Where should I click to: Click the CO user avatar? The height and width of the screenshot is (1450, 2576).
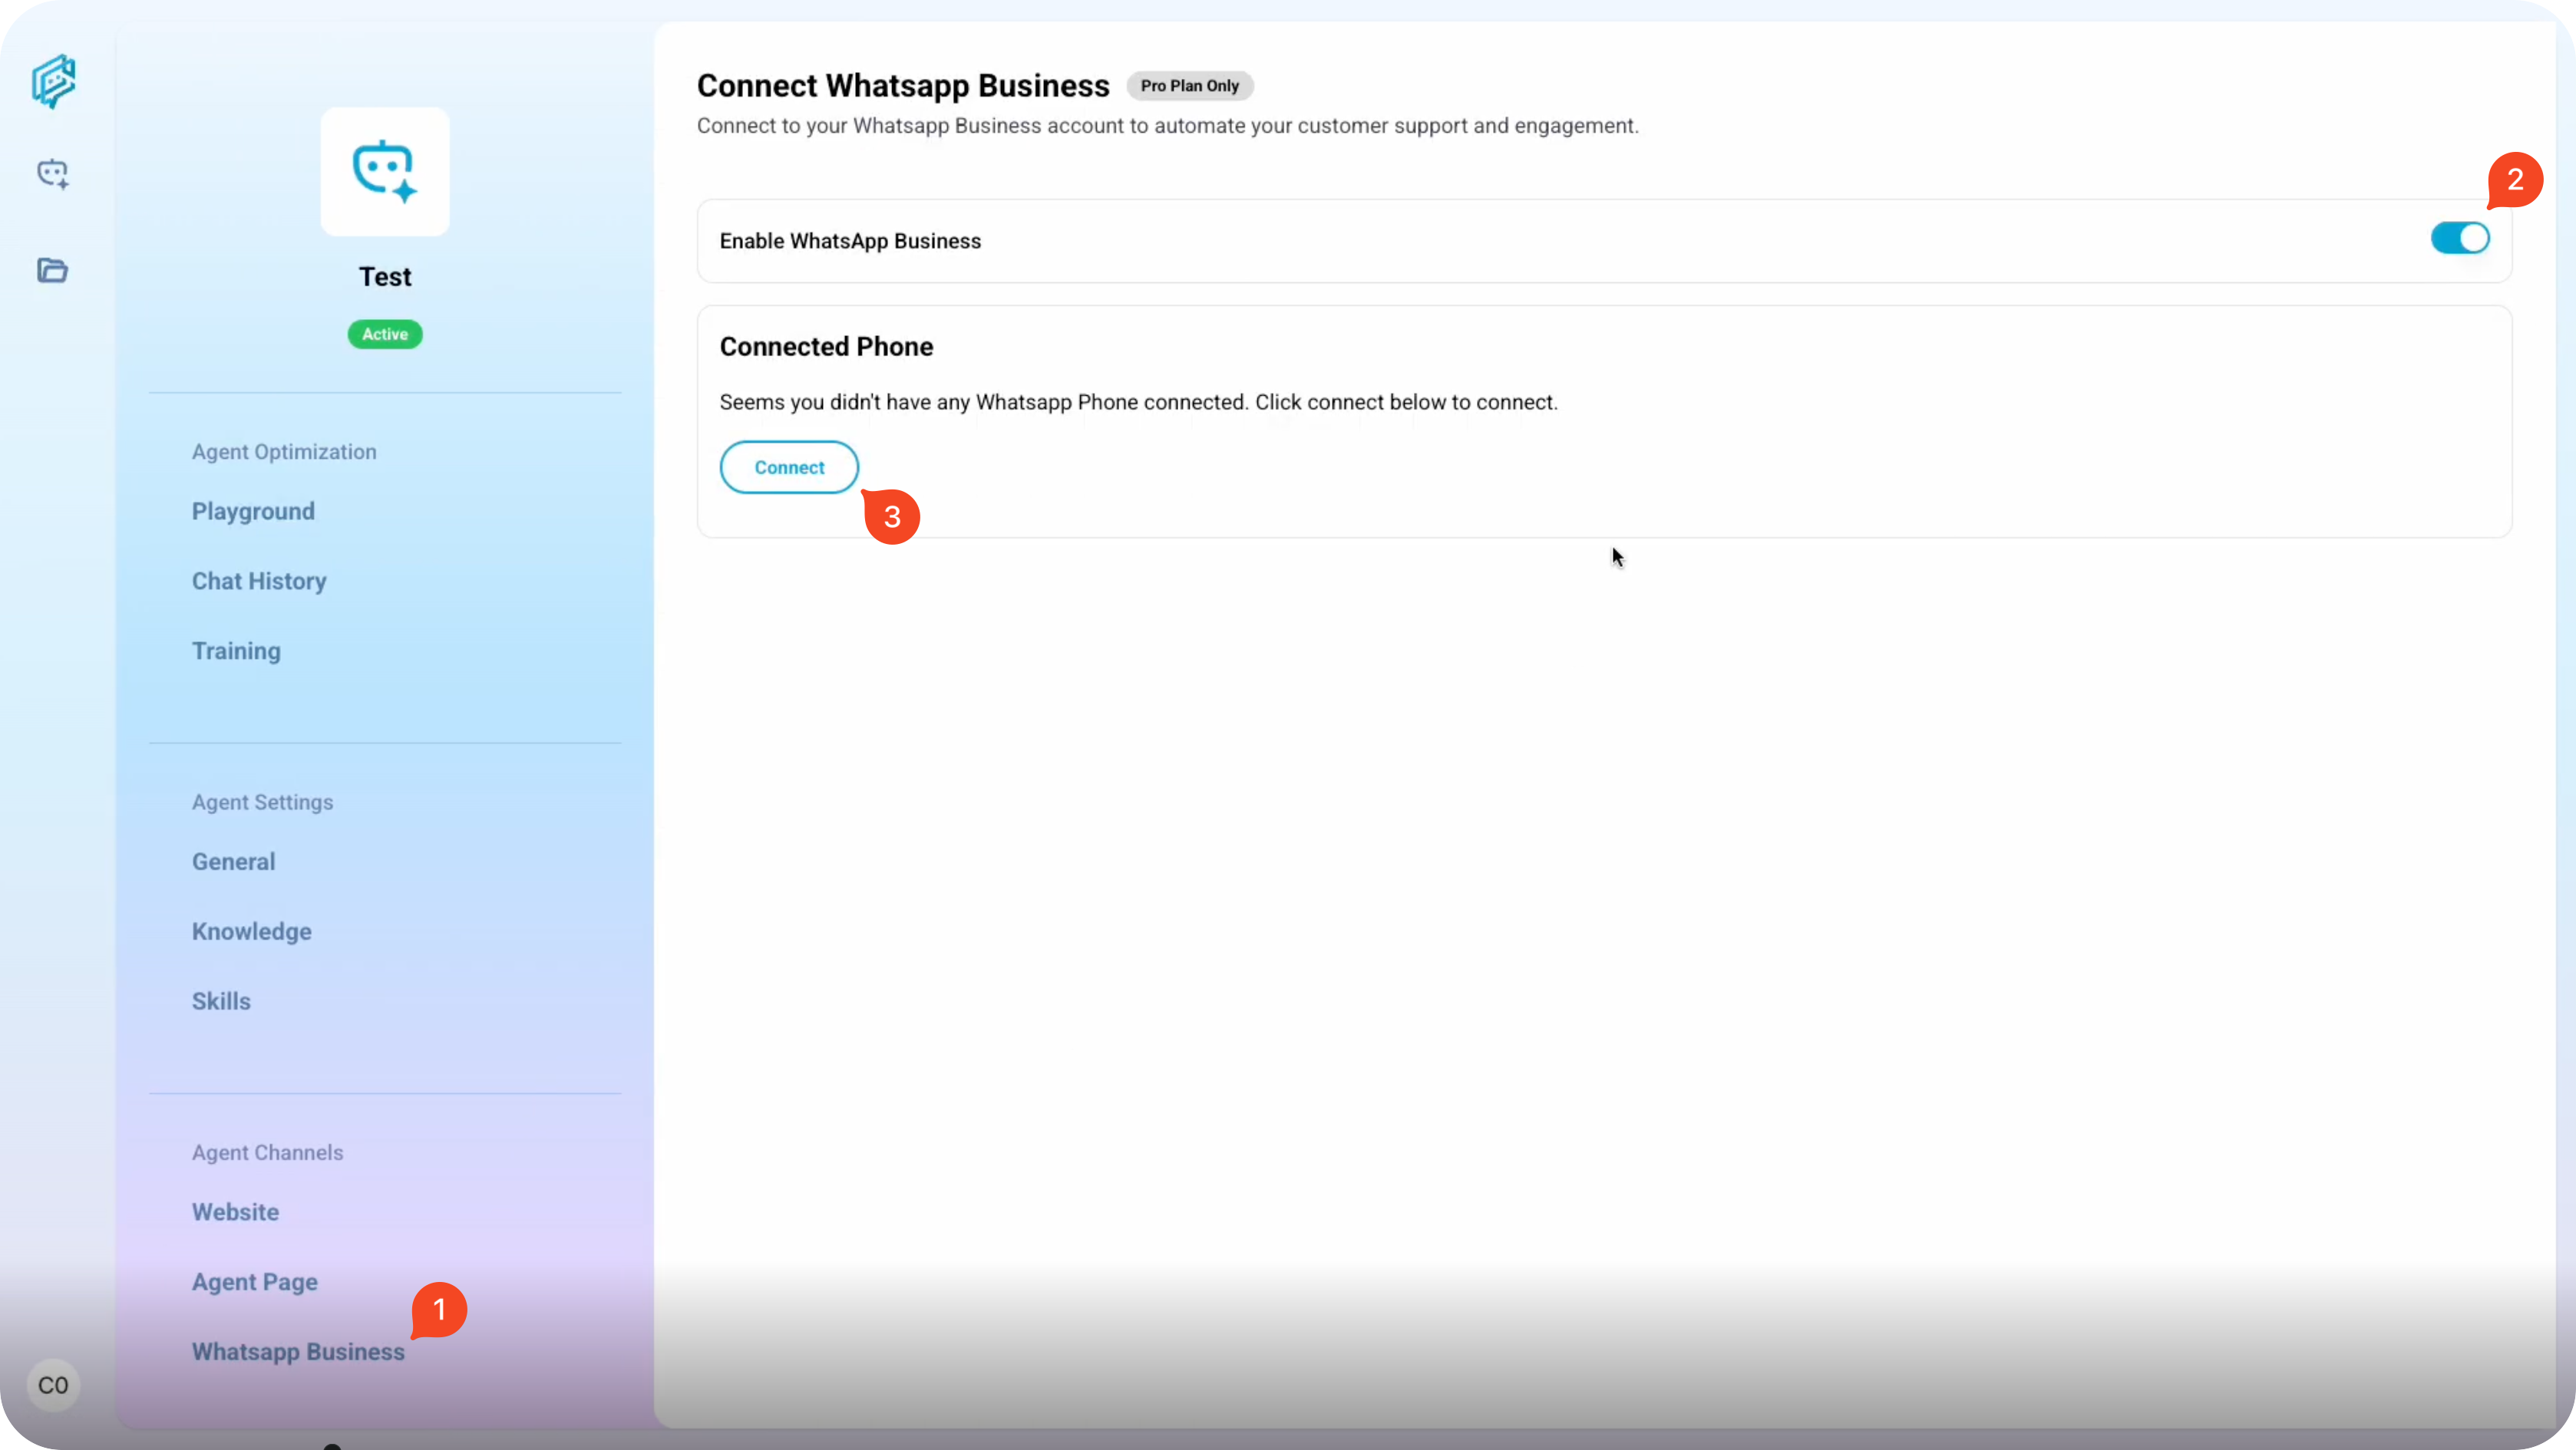(x=53, y=1384)
